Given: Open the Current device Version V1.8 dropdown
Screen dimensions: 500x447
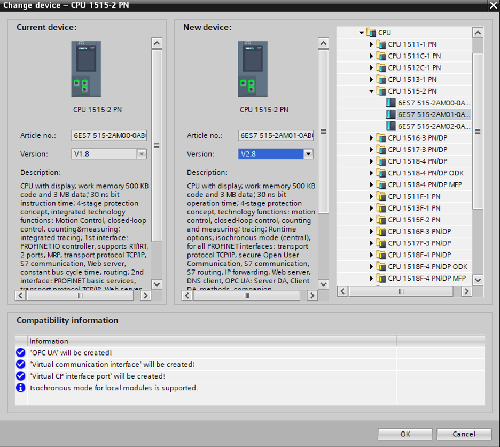Looking at the screenshot, I should click(142, 154).
